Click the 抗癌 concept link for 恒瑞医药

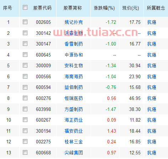tap(152, 98)
